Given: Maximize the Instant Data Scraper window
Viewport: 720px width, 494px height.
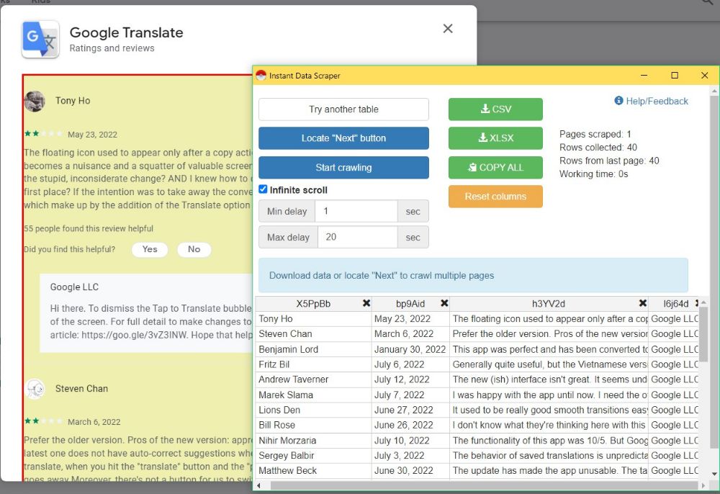Looking at the screenshot, I should tap(675, 76).
